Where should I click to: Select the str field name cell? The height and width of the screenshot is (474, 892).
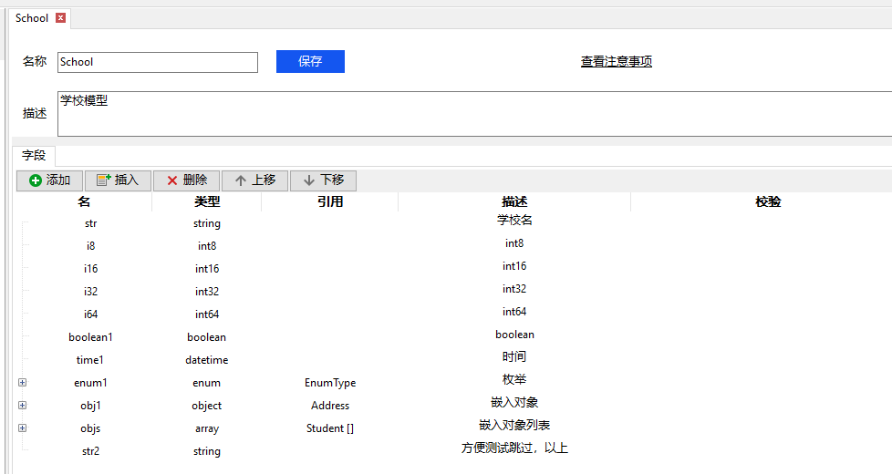coord(90,223)
